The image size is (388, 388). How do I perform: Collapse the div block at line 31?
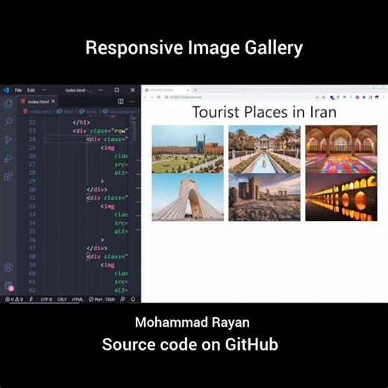[88, 198]
